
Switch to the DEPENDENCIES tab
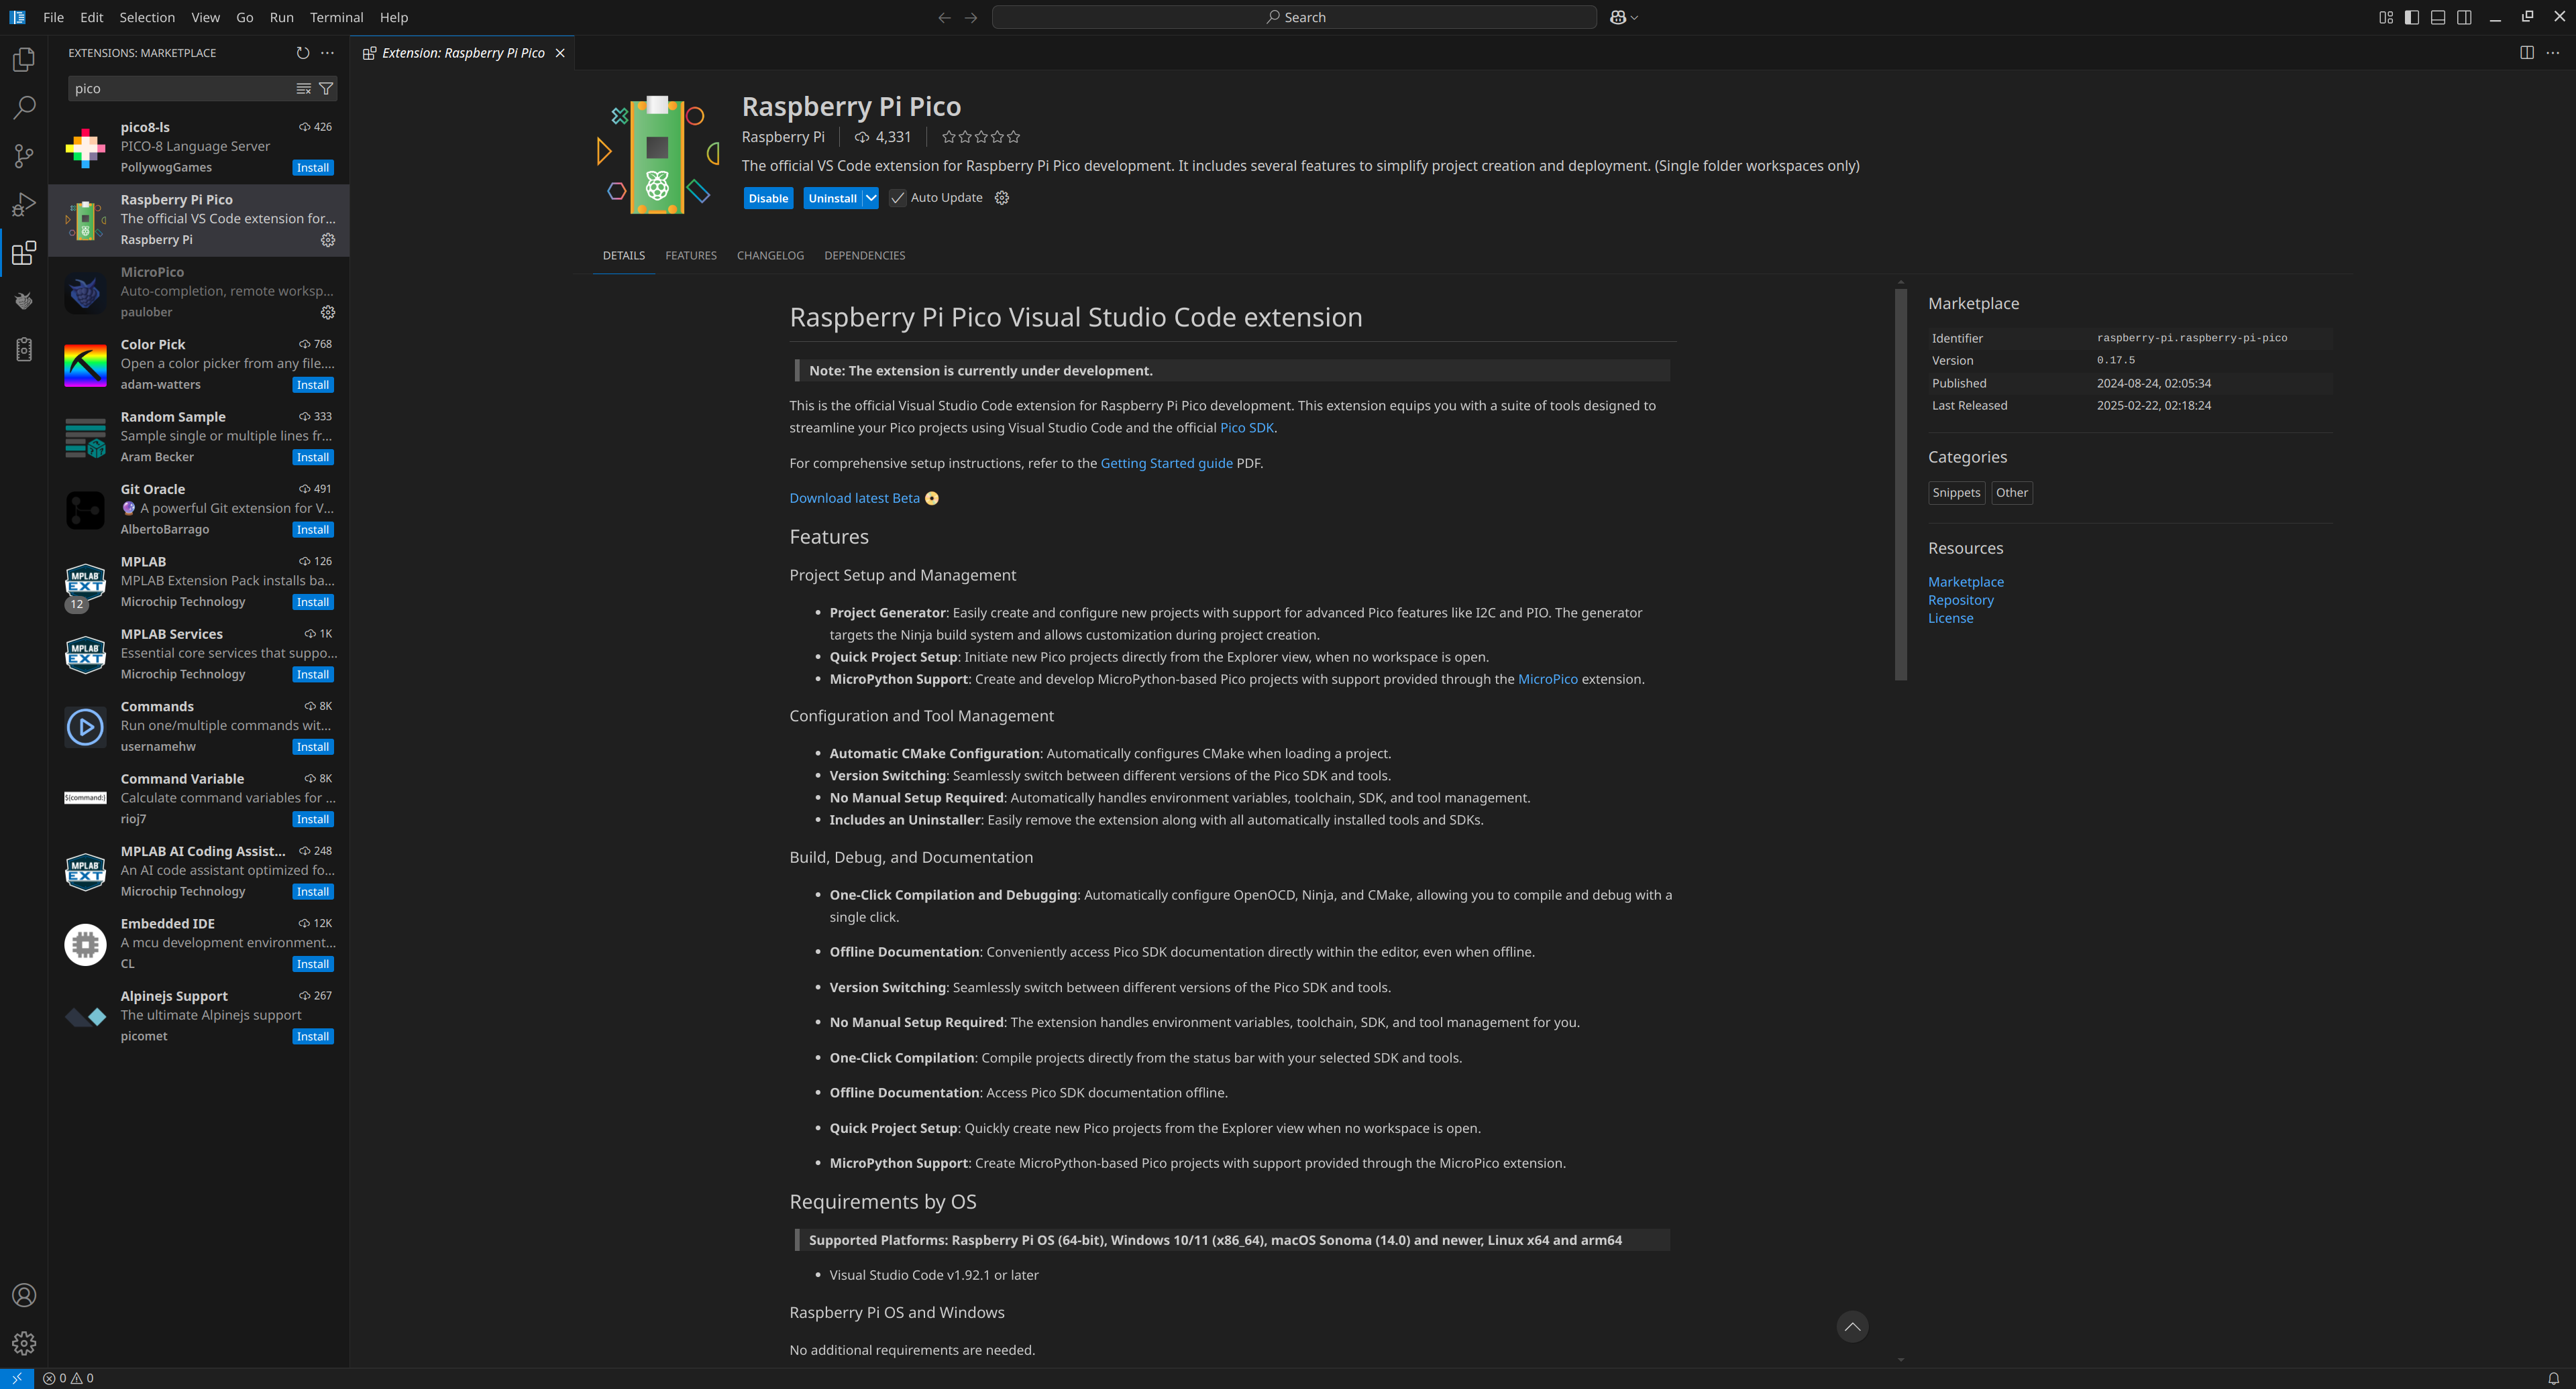click(864, 256)
